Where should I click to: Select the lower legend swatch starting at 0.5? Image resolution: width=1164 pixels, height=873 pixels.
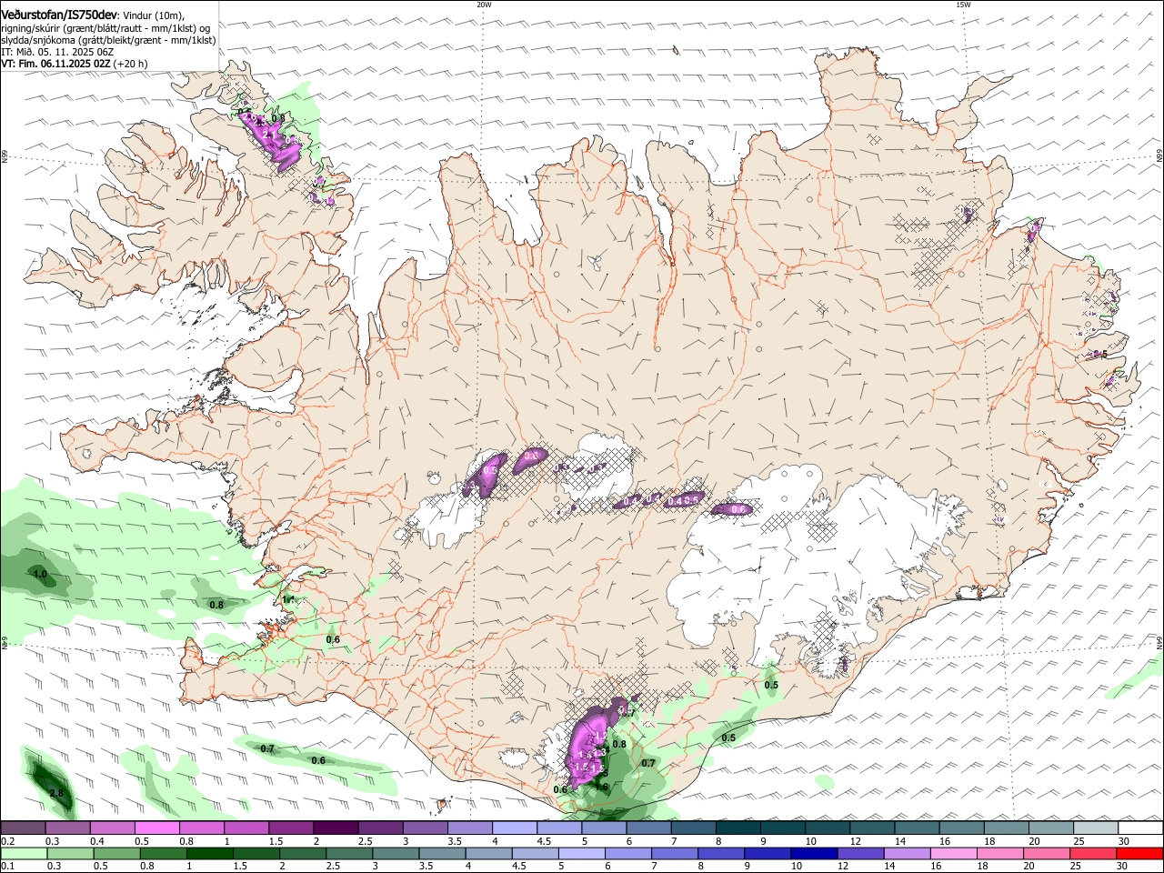pyautogui.click(x=116, y=853)
